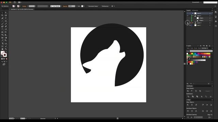Click the Expand button in Pathfinder
218x122 pixels.
coord(207,91)
